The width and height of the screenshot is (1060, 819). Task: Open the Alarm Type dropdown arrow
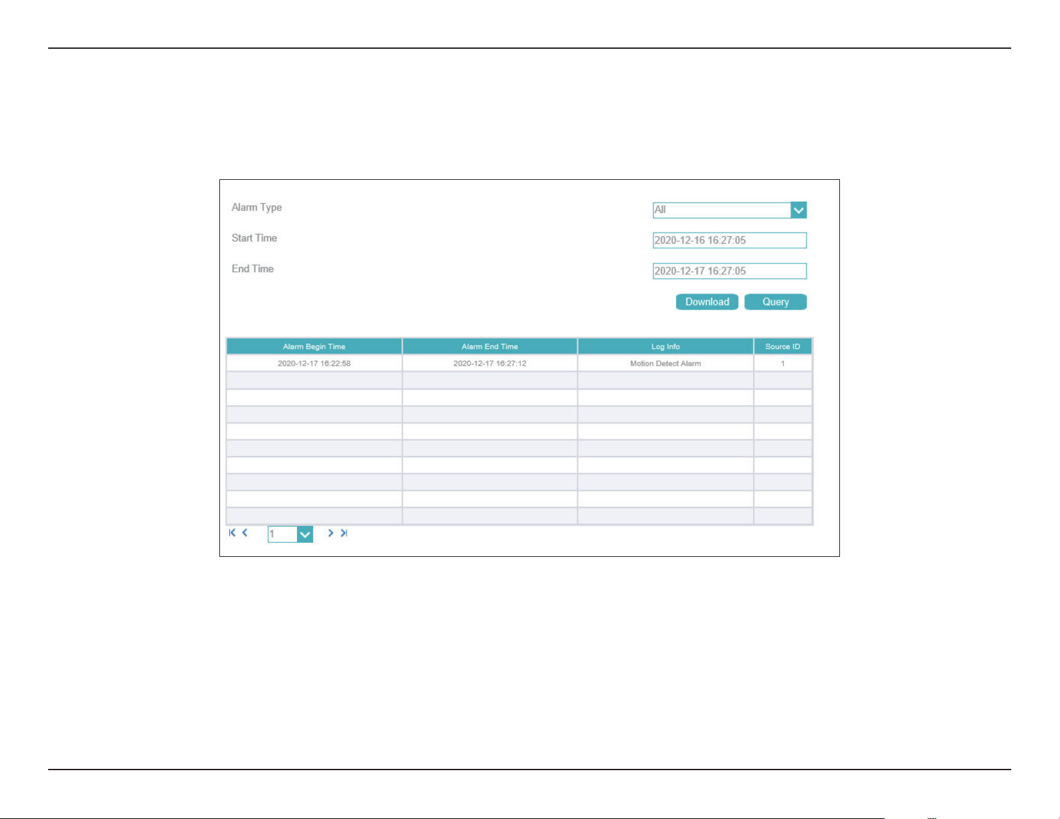799,210
